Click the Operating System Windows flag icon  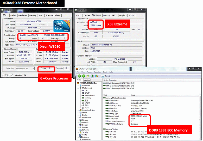point(80,110)
